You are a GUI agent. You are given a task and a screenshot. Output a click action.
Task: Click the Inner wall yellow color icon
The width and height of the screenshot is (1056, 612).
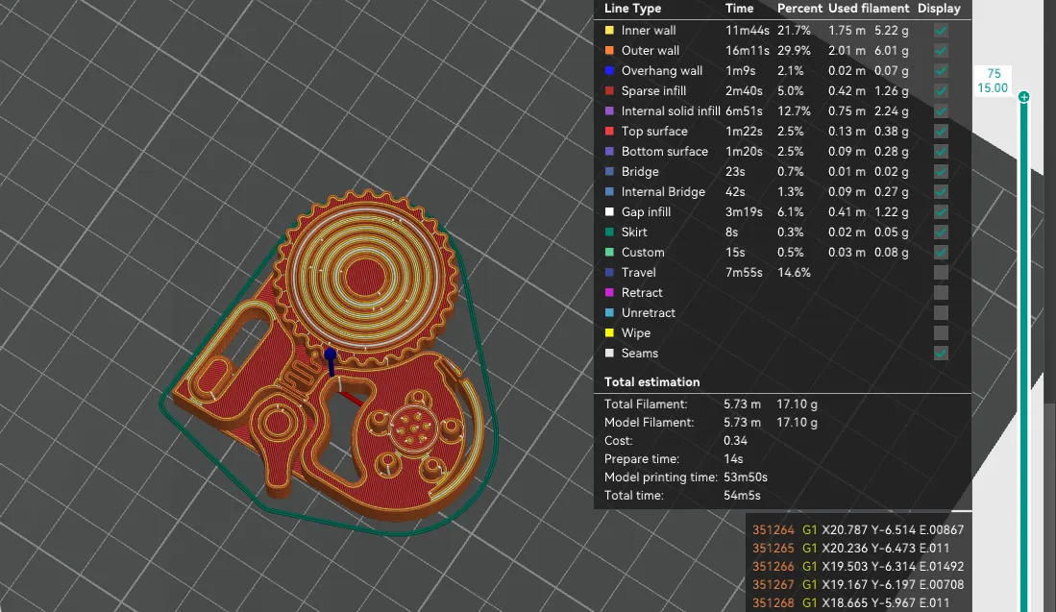tap(609, 31)
